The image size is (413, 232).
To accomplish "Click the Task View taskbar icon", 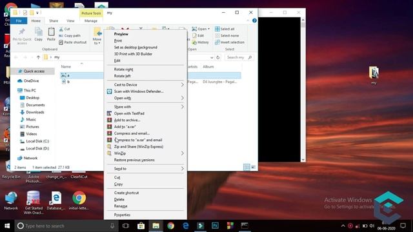I will point(126,226).
